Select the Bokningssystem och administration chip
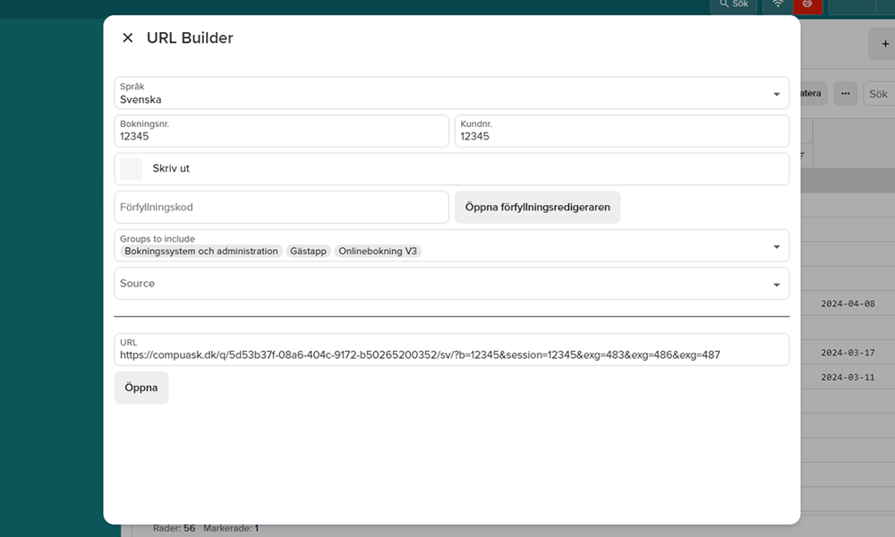Screen dimensions: 895x537 pyautogui.click(x=200, y=251)
